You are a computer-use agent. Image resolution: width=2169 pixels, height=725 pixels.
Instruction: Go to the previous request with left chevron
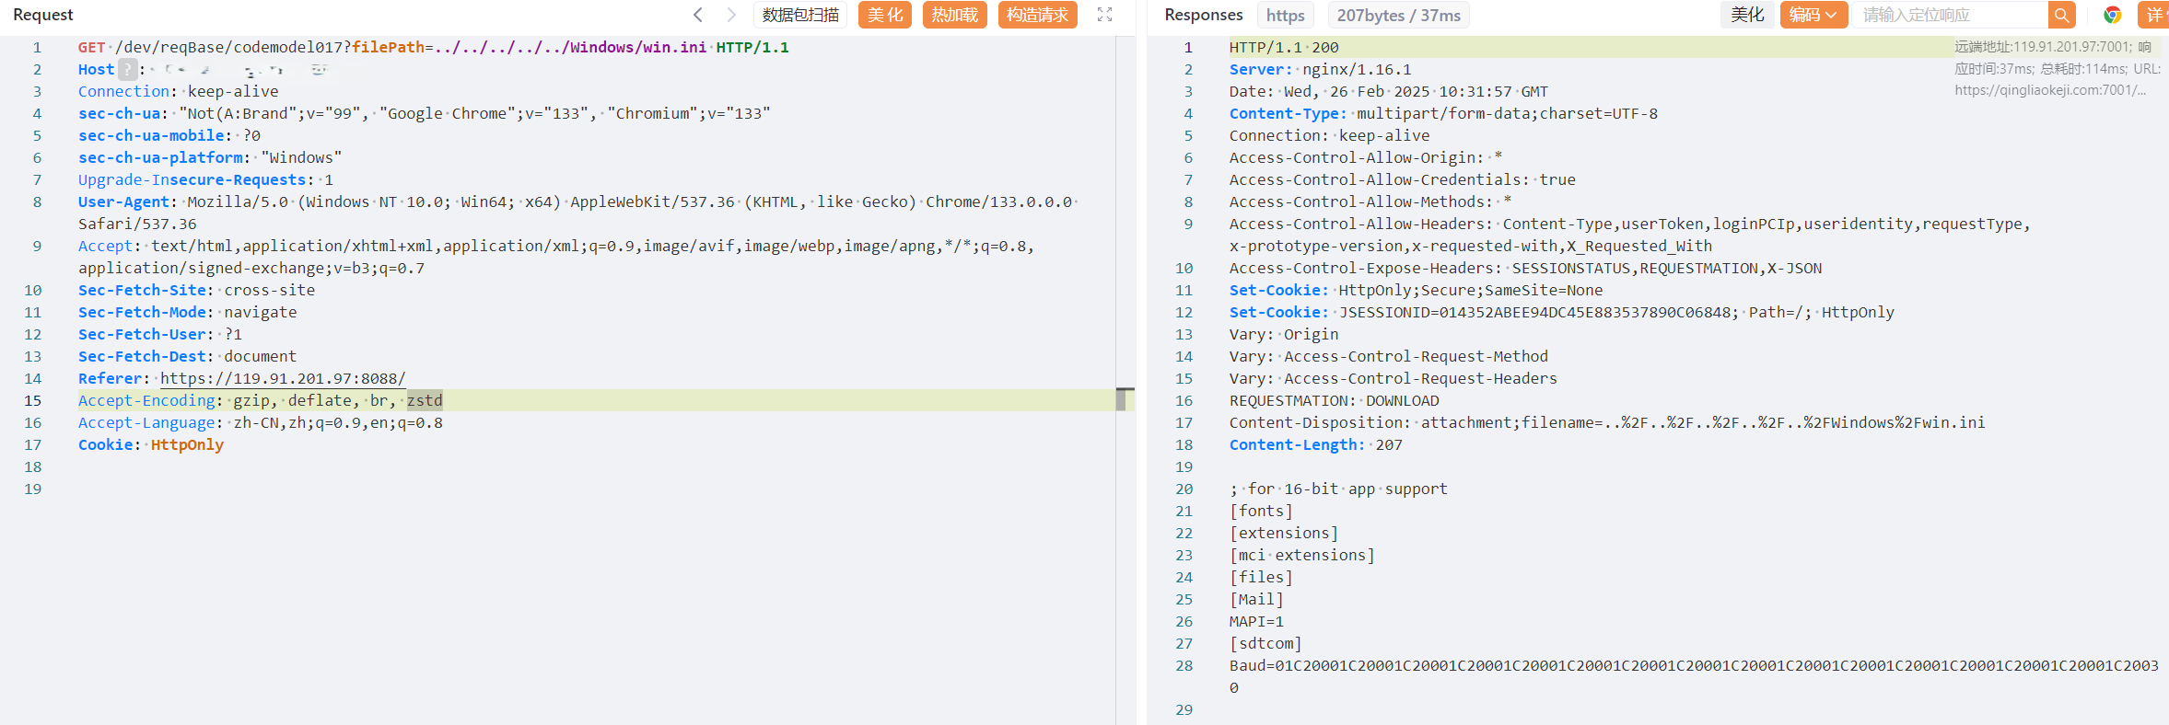698,15
